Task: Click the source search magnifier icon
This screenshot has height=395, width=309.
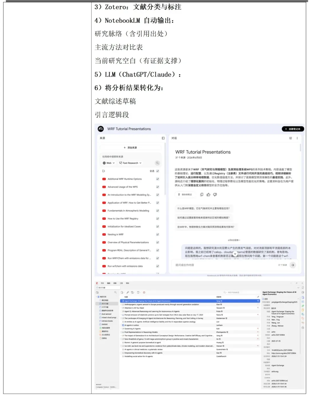Action: (157, 163)
